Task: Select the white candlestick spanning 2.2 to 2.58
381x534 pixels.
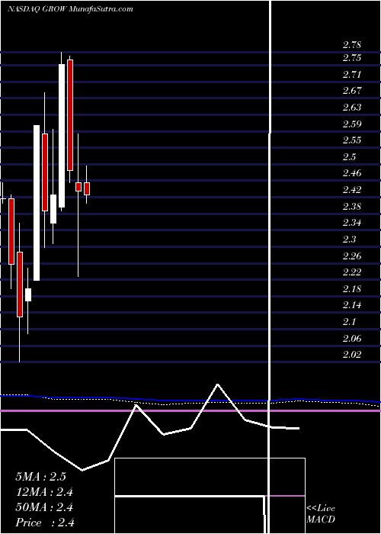Action: coord(37,203)
